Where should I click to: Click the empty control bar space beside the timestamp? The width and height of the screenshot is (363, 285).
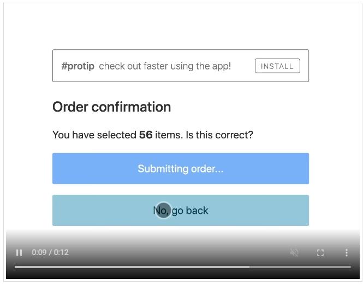180,253
